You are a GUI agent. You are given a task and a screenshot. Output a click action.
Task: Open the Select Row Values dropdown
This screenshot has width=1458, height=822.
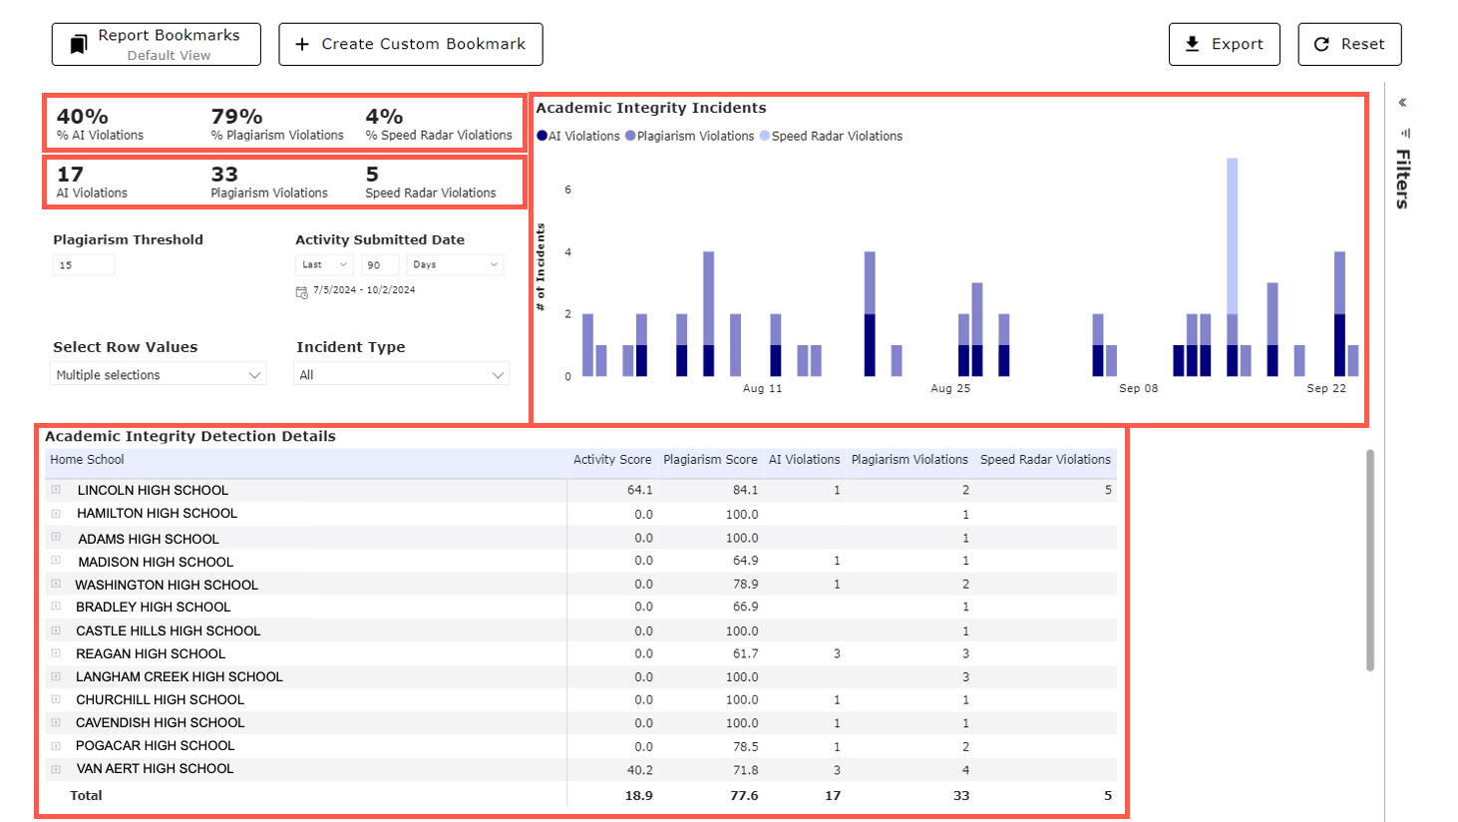coord(158,375)
